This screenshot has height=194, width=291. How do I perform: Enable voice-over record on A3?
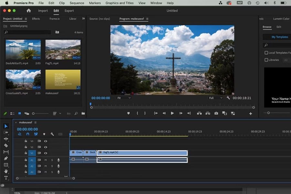point(59,172)
